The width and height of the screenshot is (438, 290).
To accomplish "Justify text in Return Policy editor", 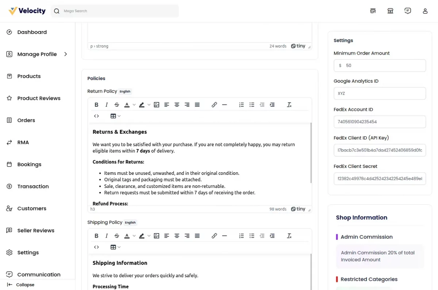I will 197,105.
